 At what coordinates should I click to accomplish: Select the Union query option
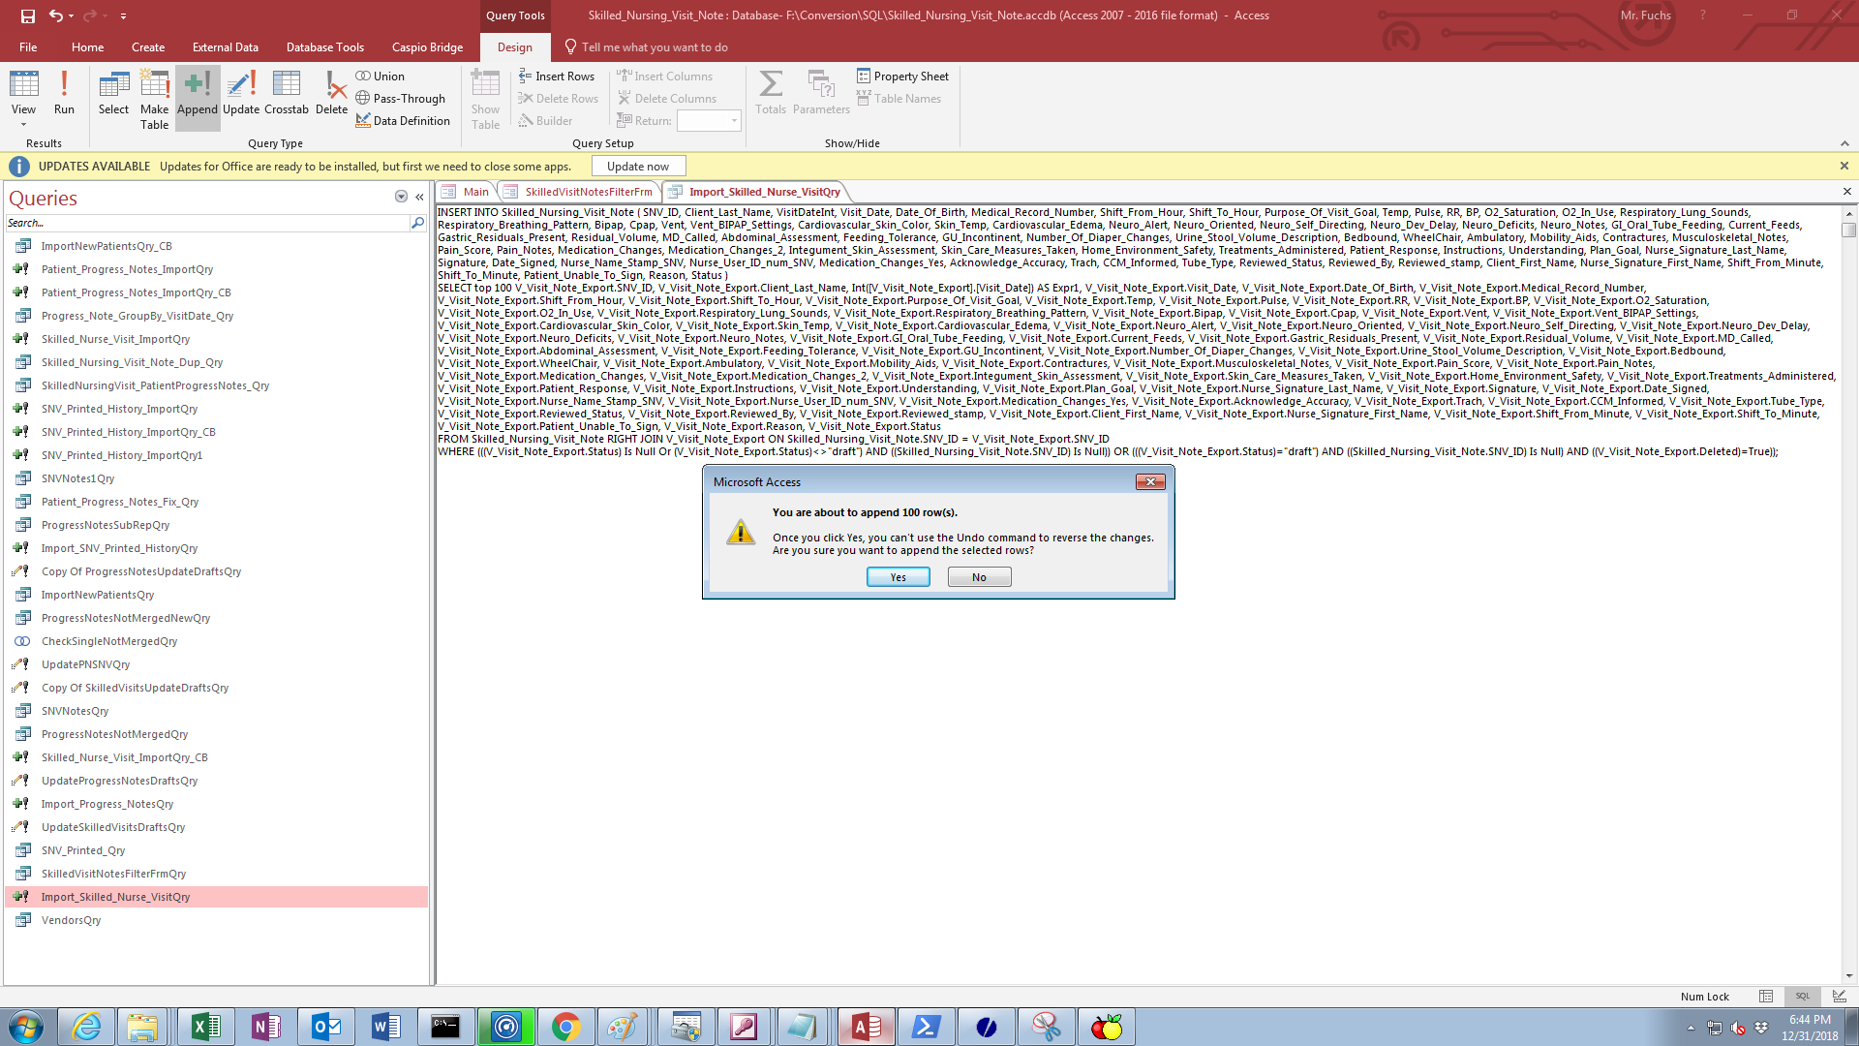pyautogui.click(x=380, y=76)
